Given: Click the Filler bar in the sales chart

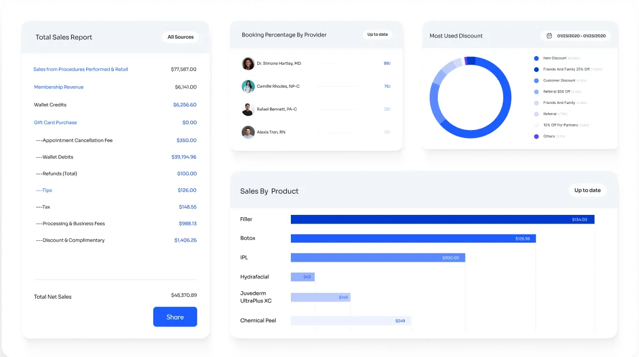Looking at the screenshot, I should pos(442,220).
